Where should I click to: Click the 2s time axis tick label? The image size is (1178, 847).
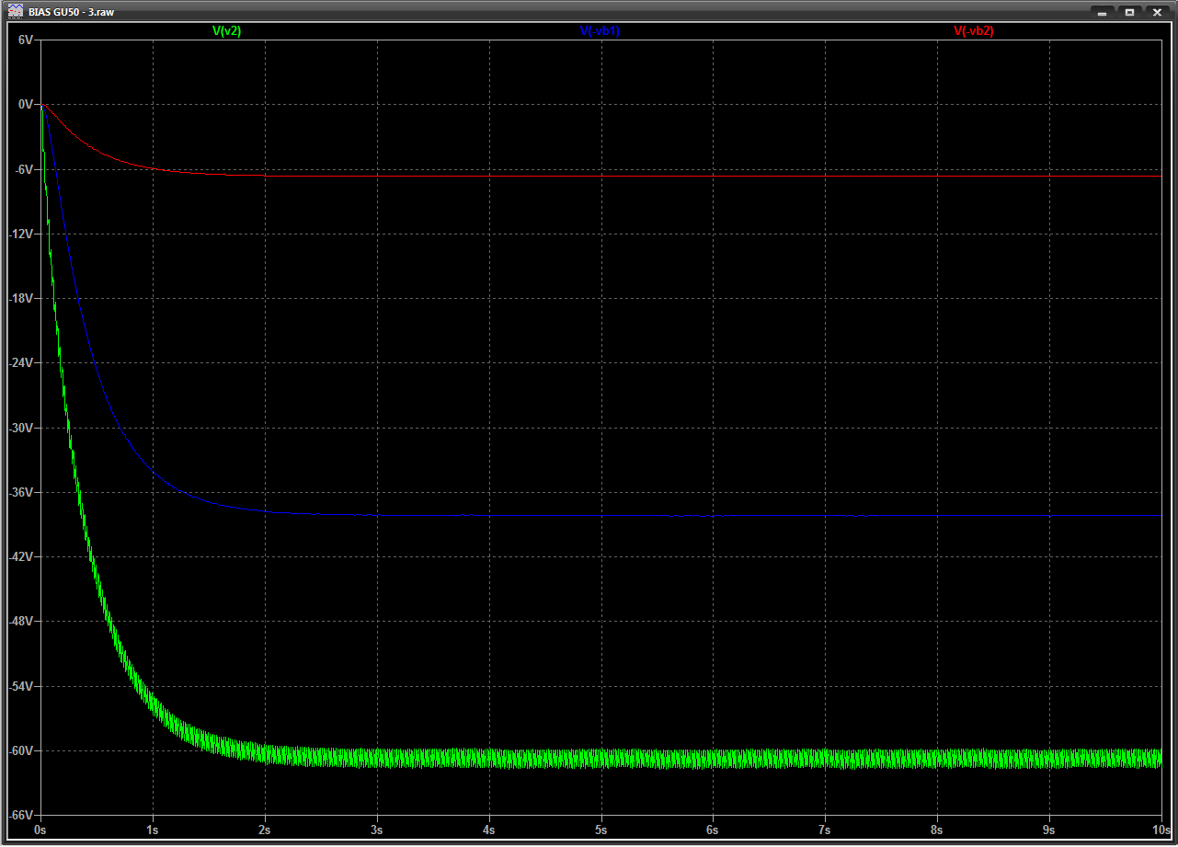pyautogui.click(x=265, y=830)
